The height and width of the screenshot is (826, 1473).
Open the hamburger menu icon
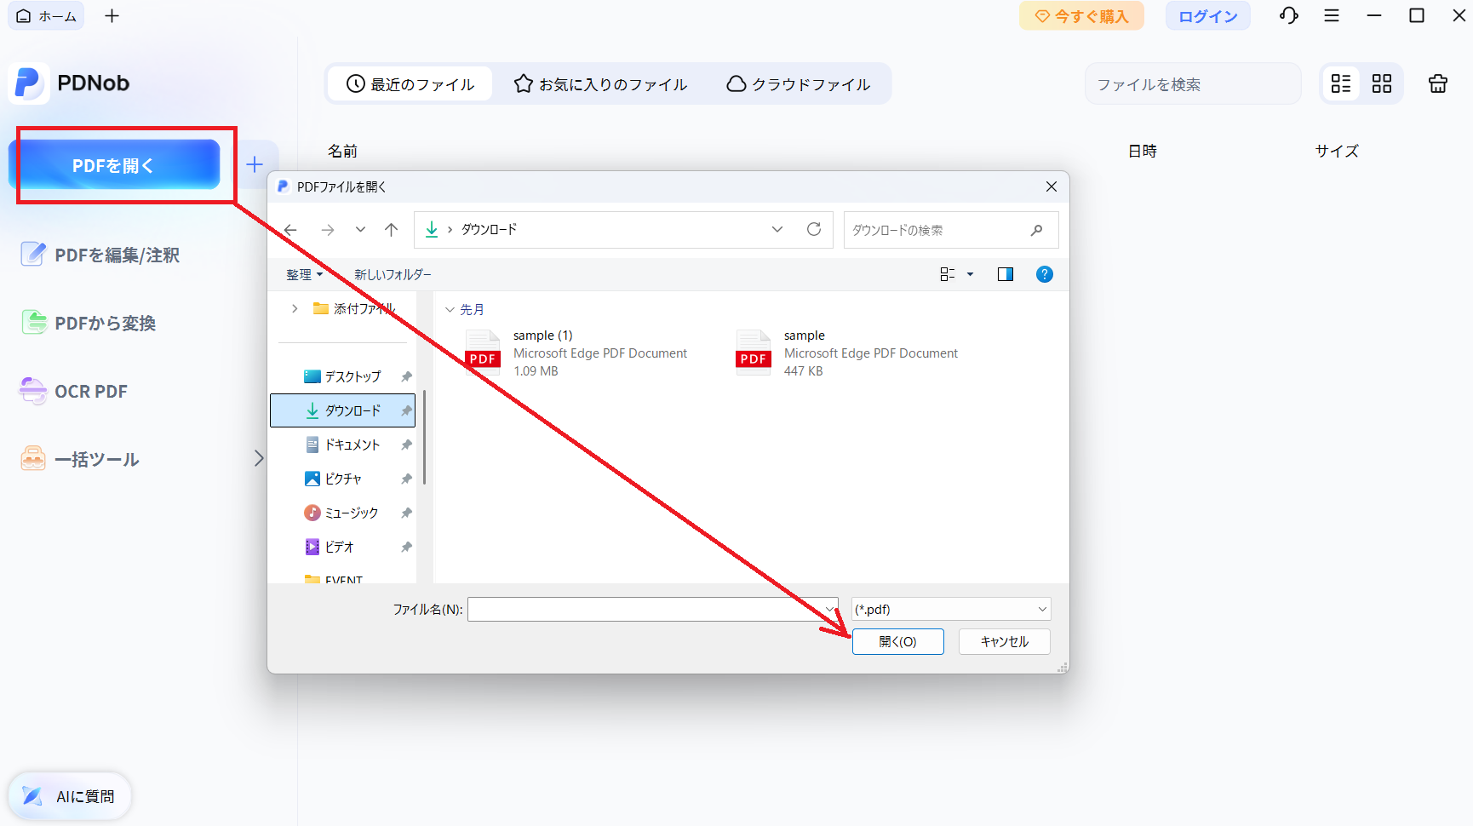(1332, 15)
